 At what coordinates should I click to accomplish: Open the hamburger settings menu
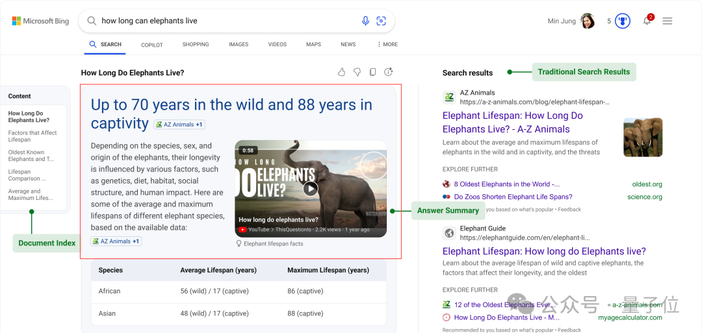(667, 21)
